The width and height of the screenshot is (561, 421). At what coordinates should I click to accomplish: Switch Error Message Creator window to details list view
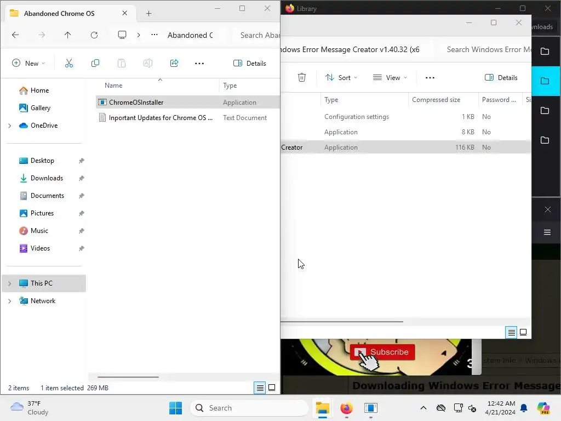pyautogui.click(x=511, y=333)
